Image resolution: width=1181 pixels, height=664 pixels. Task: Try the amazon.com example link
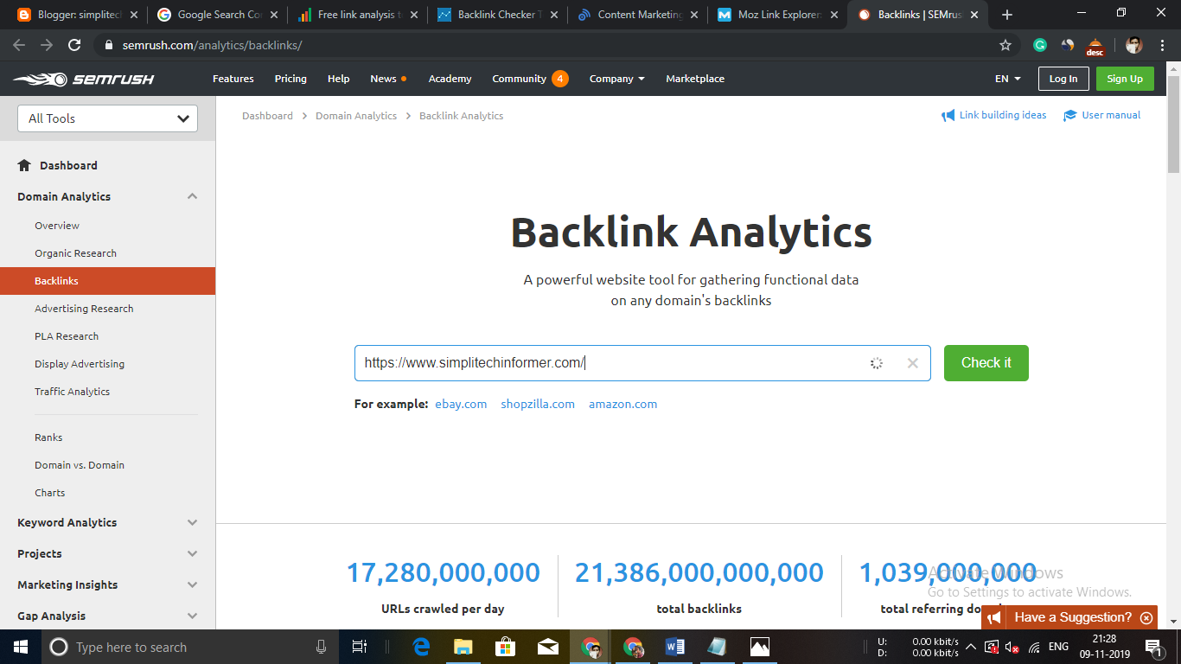622,404
